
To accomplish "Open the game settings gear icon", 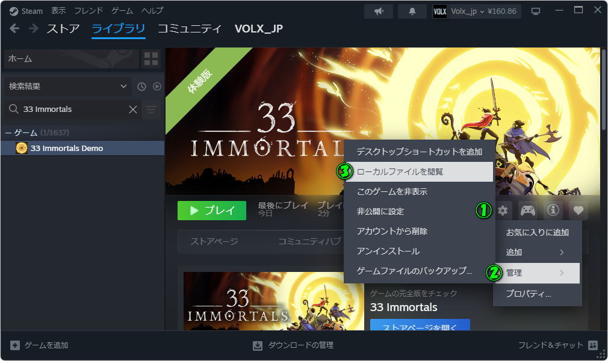I will coord(503,211).
